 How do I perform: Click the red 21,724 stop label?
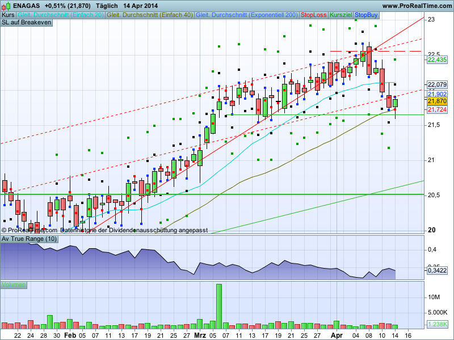pyautogui.click(x=438, y=109)
